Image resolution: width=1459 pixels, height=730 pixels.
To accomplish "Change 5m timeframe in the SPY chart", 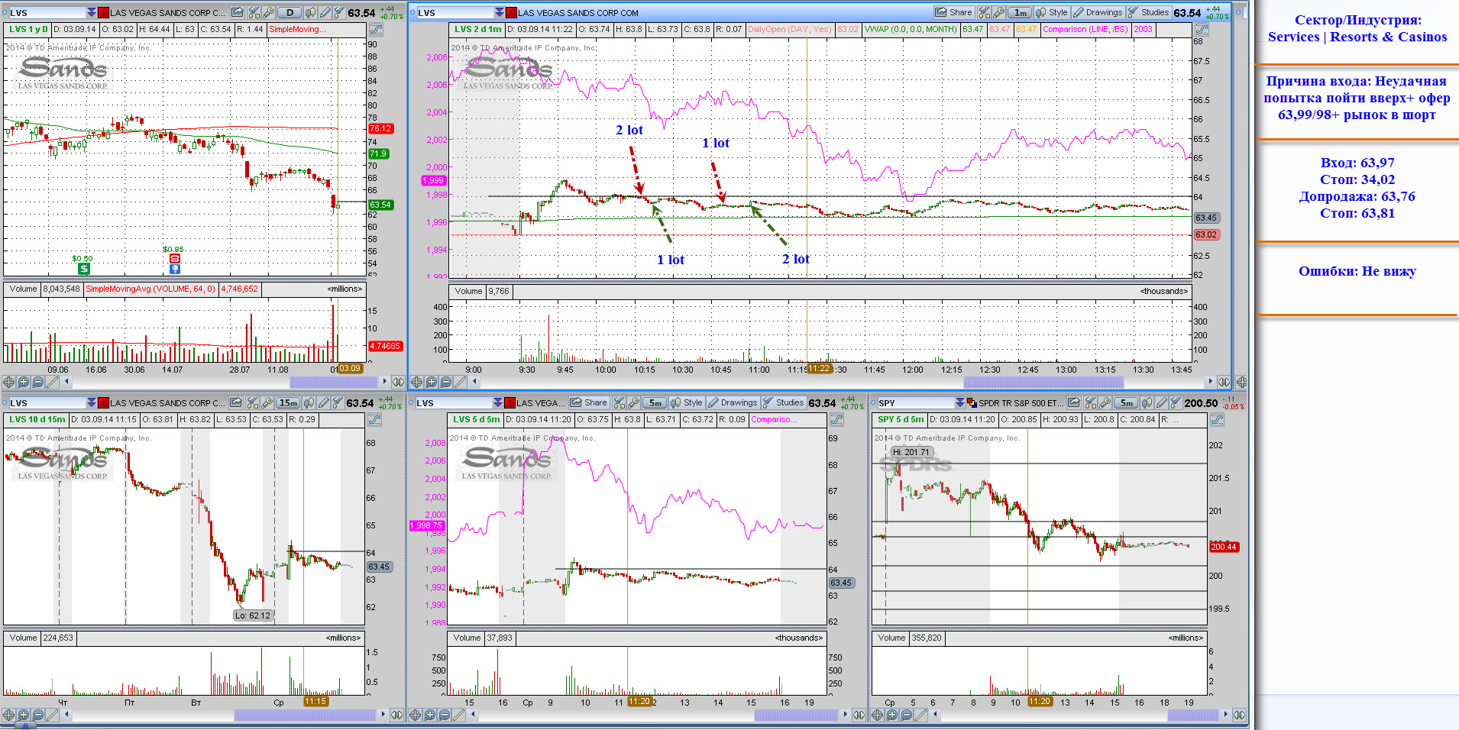I will 1126,403.
